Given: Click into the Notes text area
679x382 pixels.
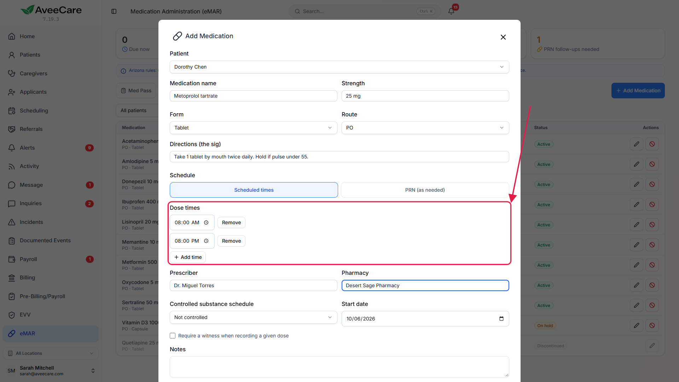Looking at the screenshot, I should tap(339, 367).
